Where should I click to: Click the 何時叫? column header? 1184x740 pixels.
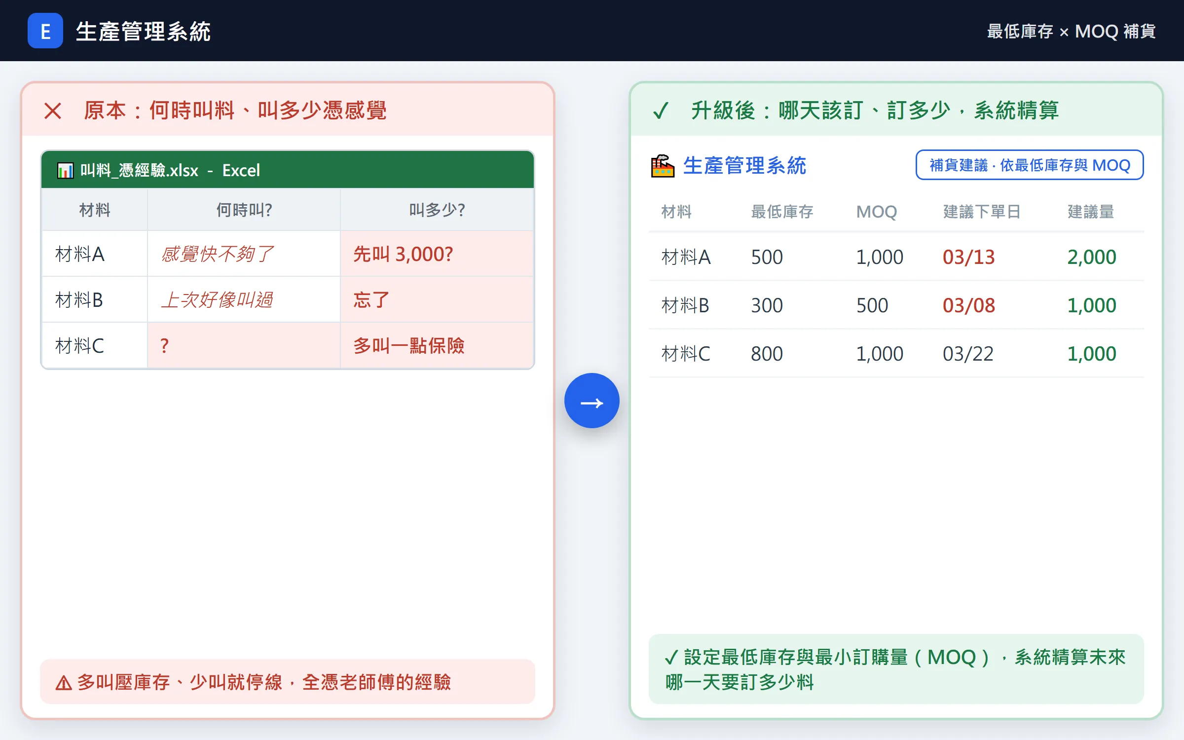point(244,210)
